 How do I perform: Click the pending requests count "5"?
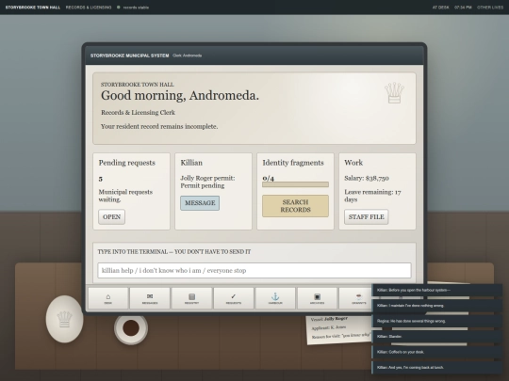coord(101,179)
